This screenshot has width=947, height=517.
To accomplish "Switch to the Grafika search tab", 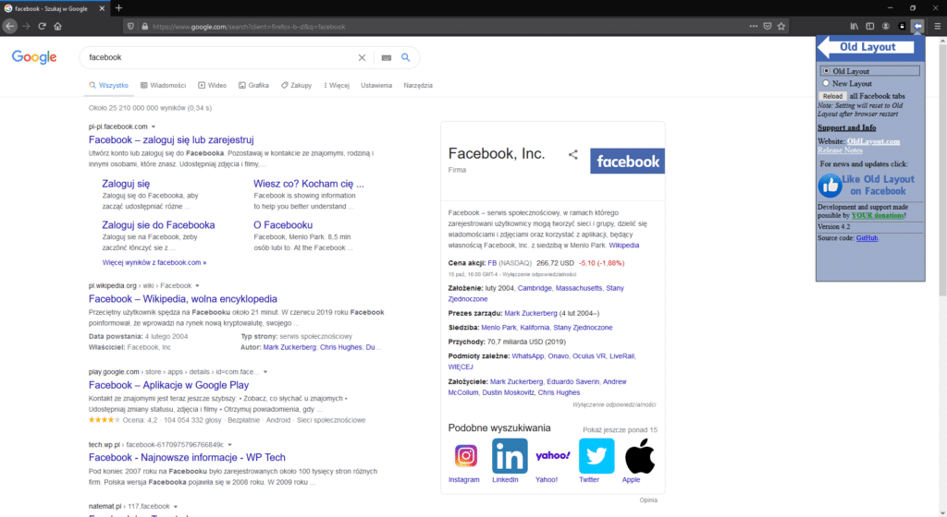I will click(x=253, y=86).
